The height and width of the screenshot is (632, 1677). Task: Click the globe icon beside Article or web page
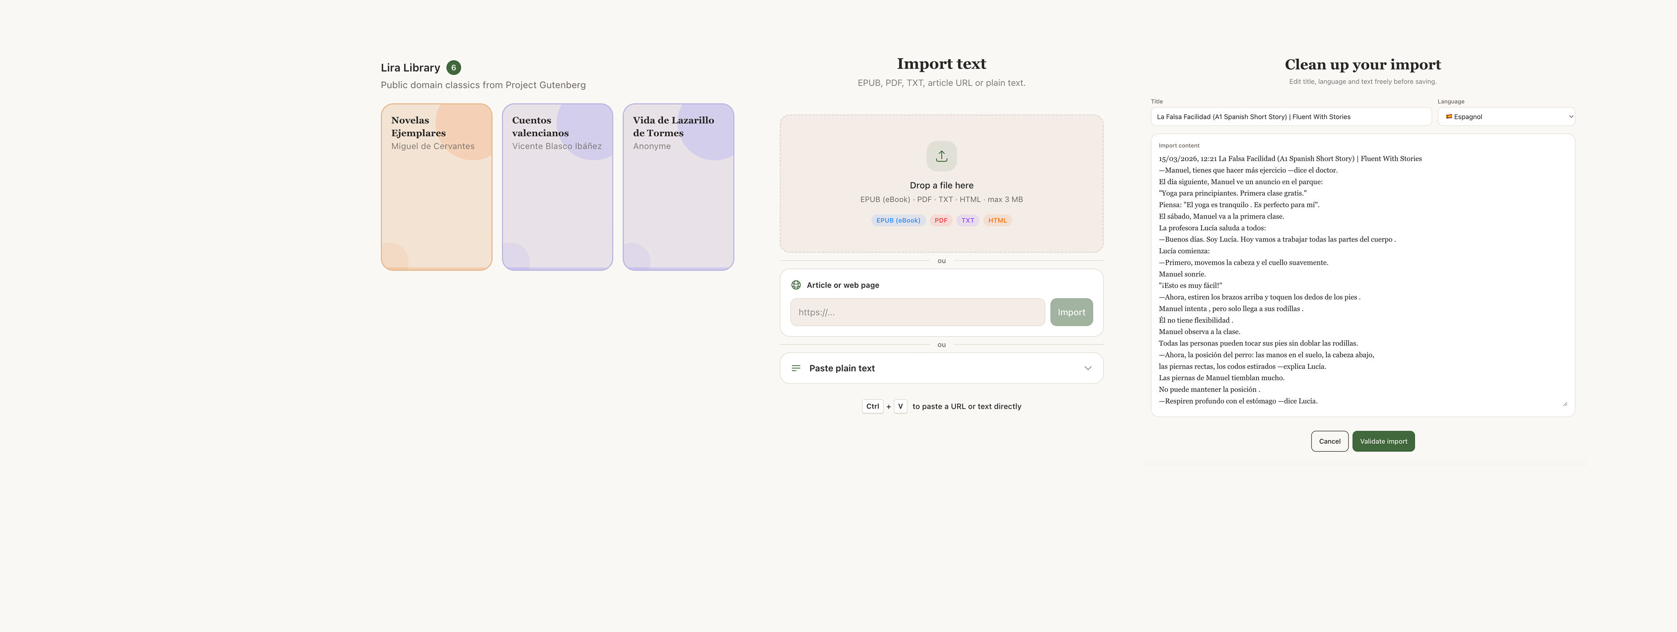pyautogui.click(x=796, y=285)
